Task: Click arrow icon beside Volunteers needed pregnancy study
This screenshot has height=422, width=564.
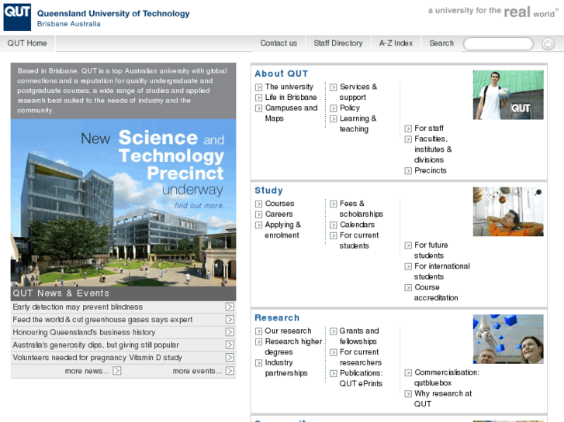Action: [230, 358]
